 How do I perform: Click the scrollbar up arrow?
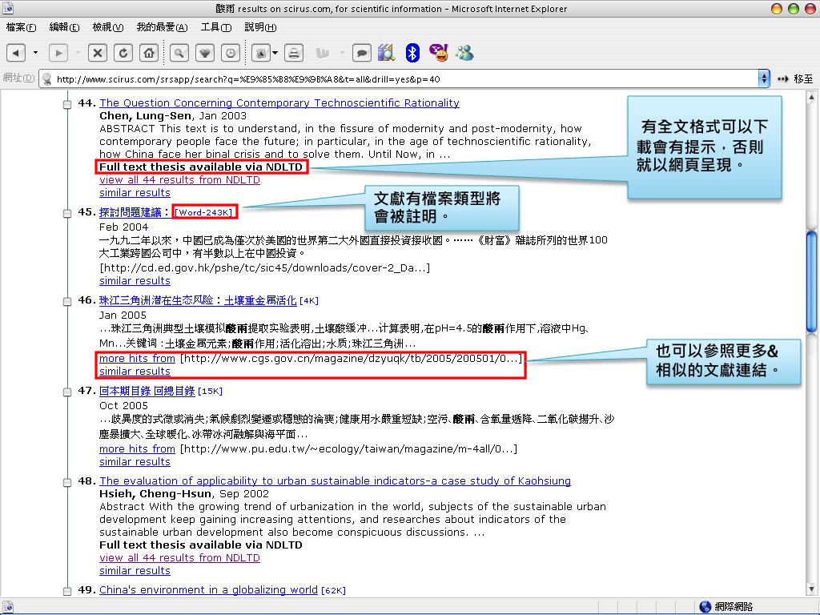(x=812, y=97)
